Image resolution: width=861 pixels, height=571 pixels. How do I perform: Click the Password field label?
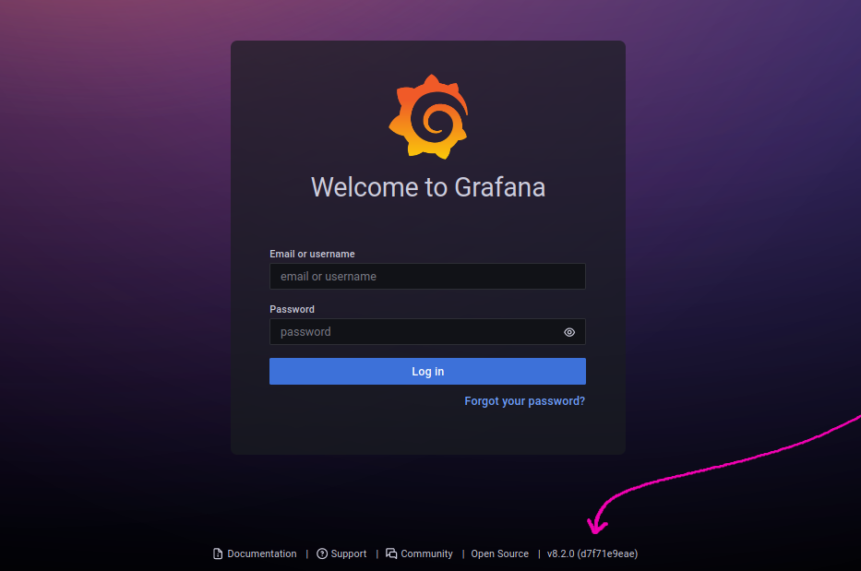293,309
